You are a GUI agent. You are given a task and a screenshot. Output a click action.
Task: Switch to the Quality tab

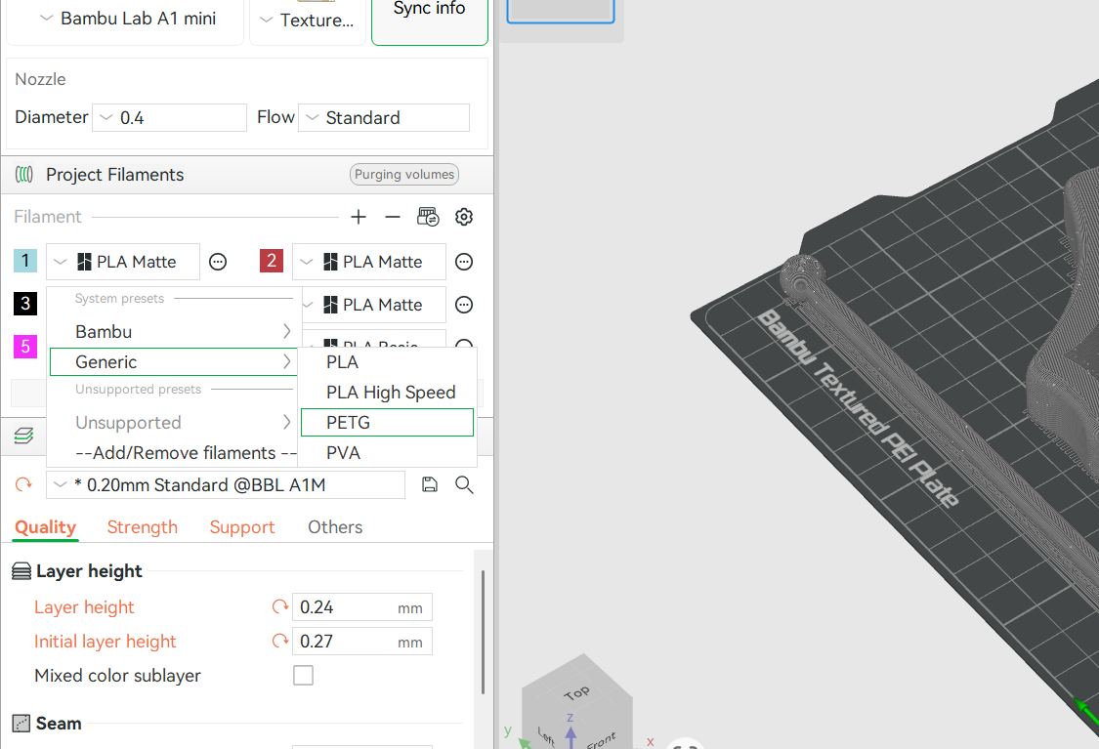pos(46,527)
